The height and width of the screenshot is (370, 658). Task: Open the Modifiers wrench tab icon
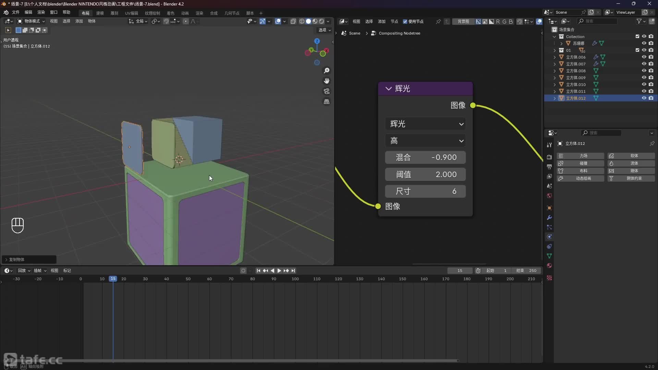549,218
